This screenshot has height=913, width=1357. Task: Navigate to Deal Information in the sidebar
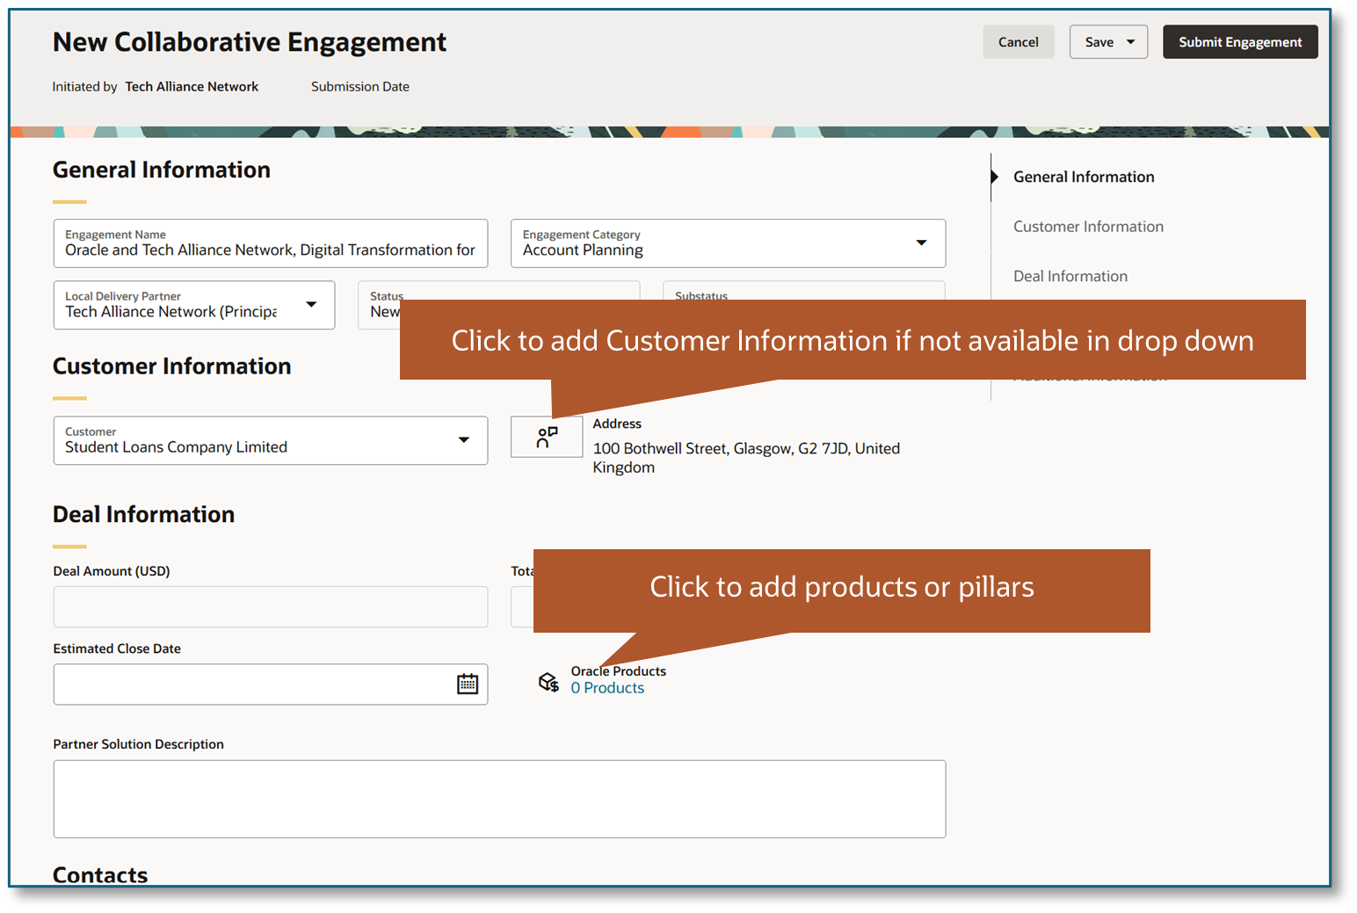coord(1070,275)
